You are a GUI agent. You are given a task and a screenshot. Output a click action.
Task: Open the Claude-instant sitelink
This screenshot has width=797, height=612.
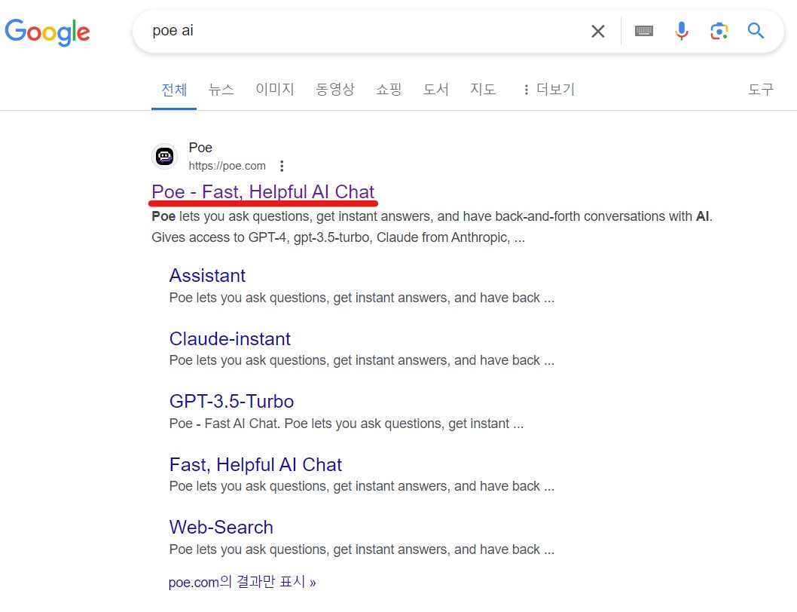tap(230, 338)
